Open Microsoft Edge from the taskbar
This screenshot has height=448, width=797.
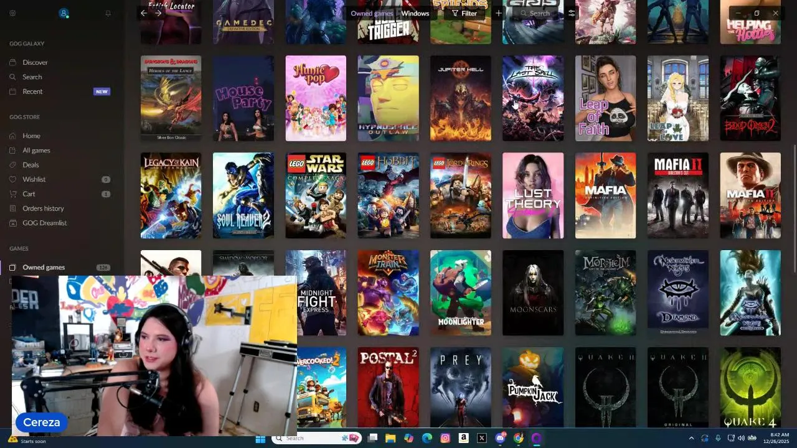(x=427, y=438)
